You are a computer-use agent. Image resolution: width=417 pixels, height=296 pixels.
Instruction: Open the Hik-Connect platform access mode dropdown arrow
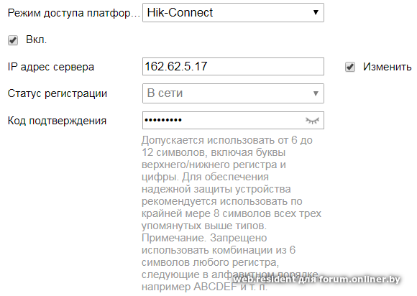coord(316,12)
